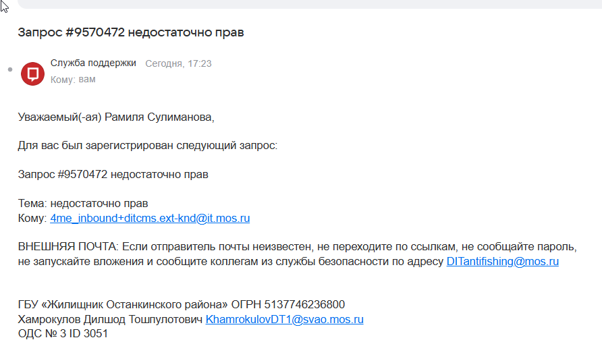The width and height of the screenshot is (602, 342).
Task: Click the greeting Уважаемый(-ая) Рамиля Сулиманова
Action: click(x=116, y=117)
